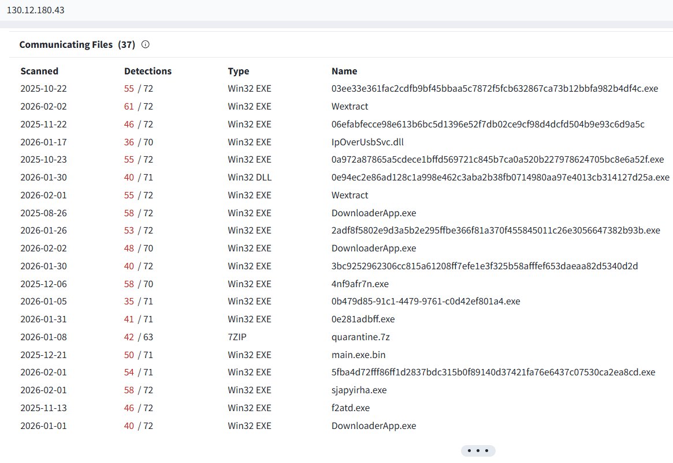
Task: Click the Win32 DLL type cell
Action: pos(250,178)
